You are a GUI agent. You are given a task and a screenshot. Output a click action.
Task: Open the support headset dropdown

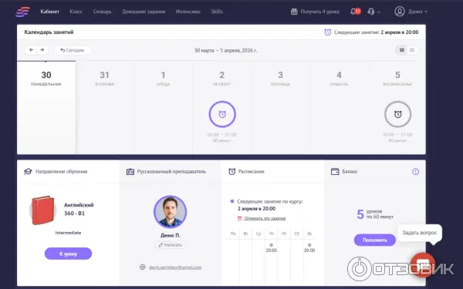click(x=373, y=12)
